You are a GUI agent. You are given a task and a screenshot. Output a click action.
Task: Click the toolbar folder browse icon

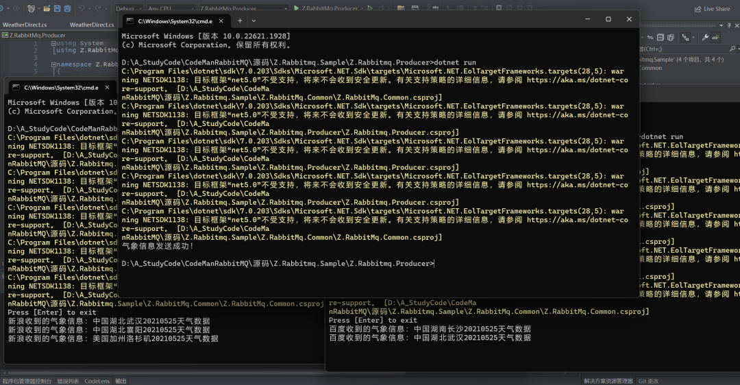click(400, 8)
